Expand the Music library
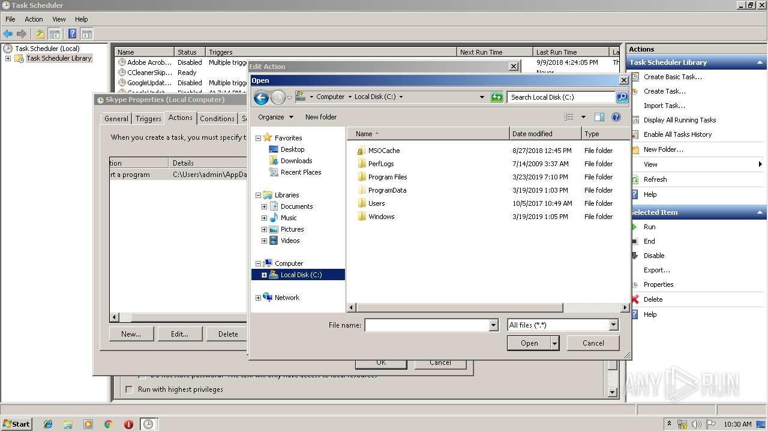This screenshot has width=768, height=432. (264, 218)
